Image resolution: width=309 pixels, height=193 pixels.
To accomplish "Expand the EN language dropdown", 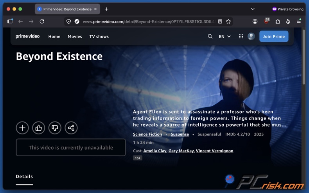I will pos(225,36).
